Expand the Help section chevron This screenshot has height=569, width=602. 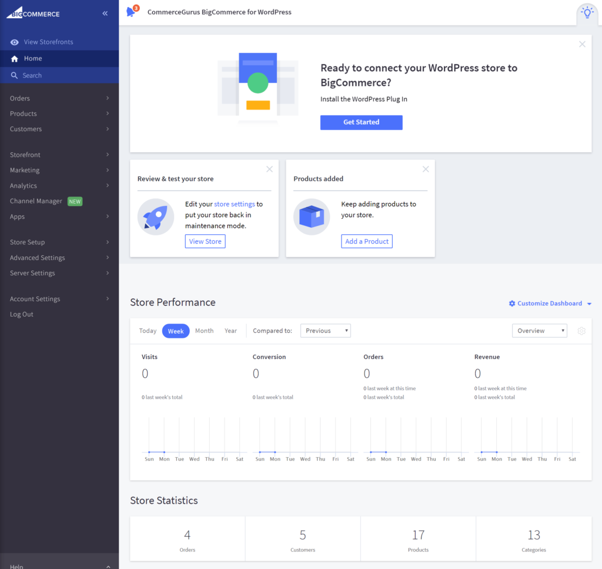108,567
